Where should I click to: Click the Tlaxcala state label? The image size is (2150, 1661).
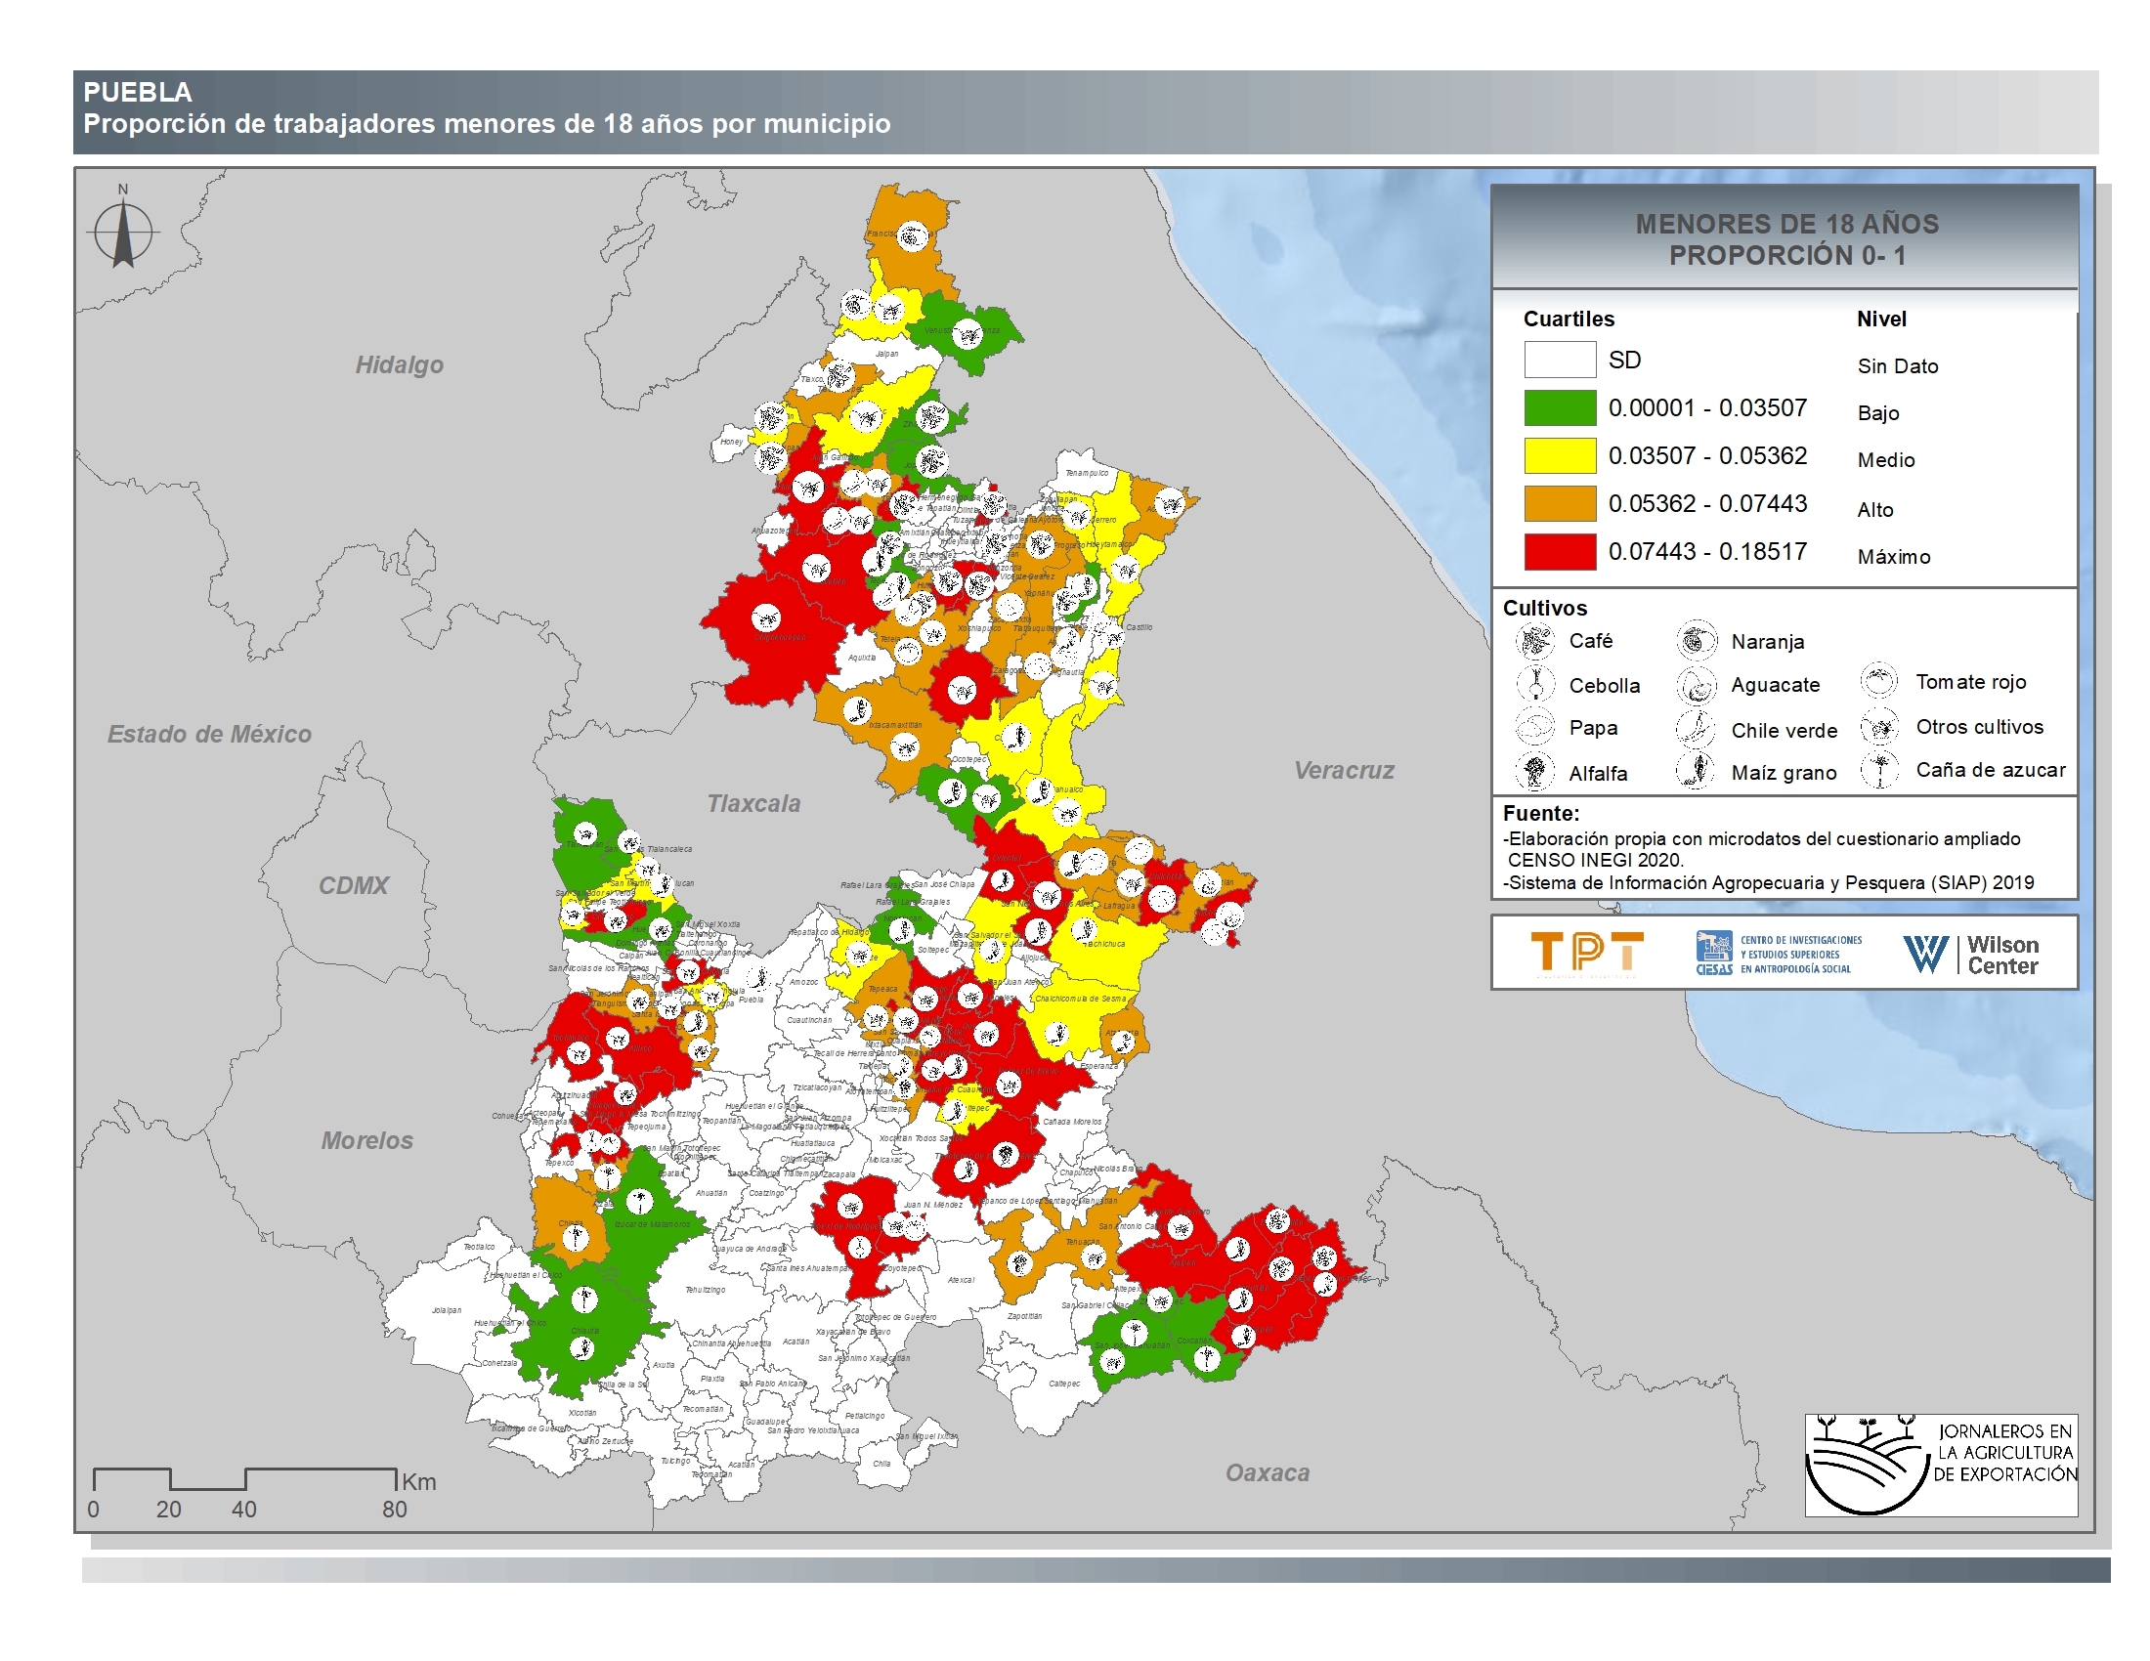(753, 804)
